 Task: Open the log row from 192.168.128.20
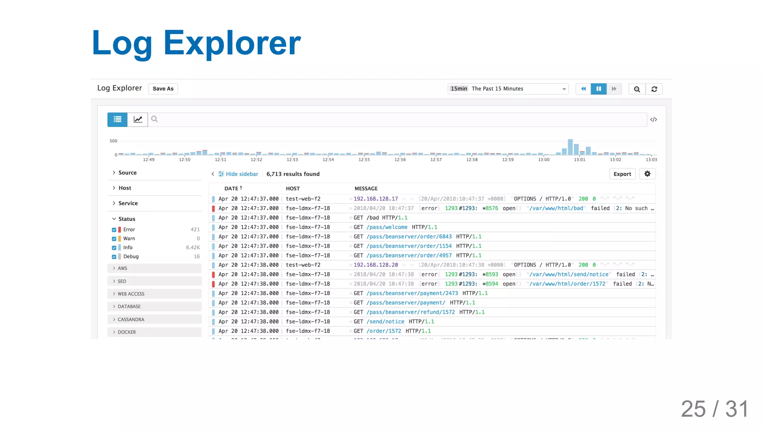coord(432,265)
